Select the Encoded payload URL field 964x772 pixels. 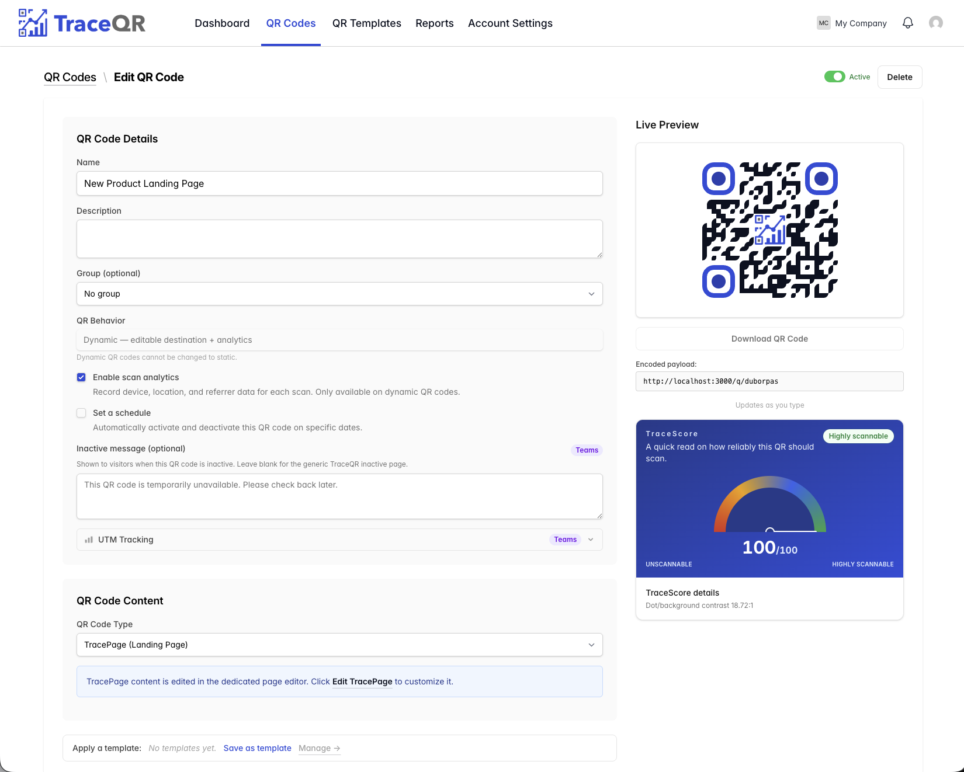click(769, 381)
